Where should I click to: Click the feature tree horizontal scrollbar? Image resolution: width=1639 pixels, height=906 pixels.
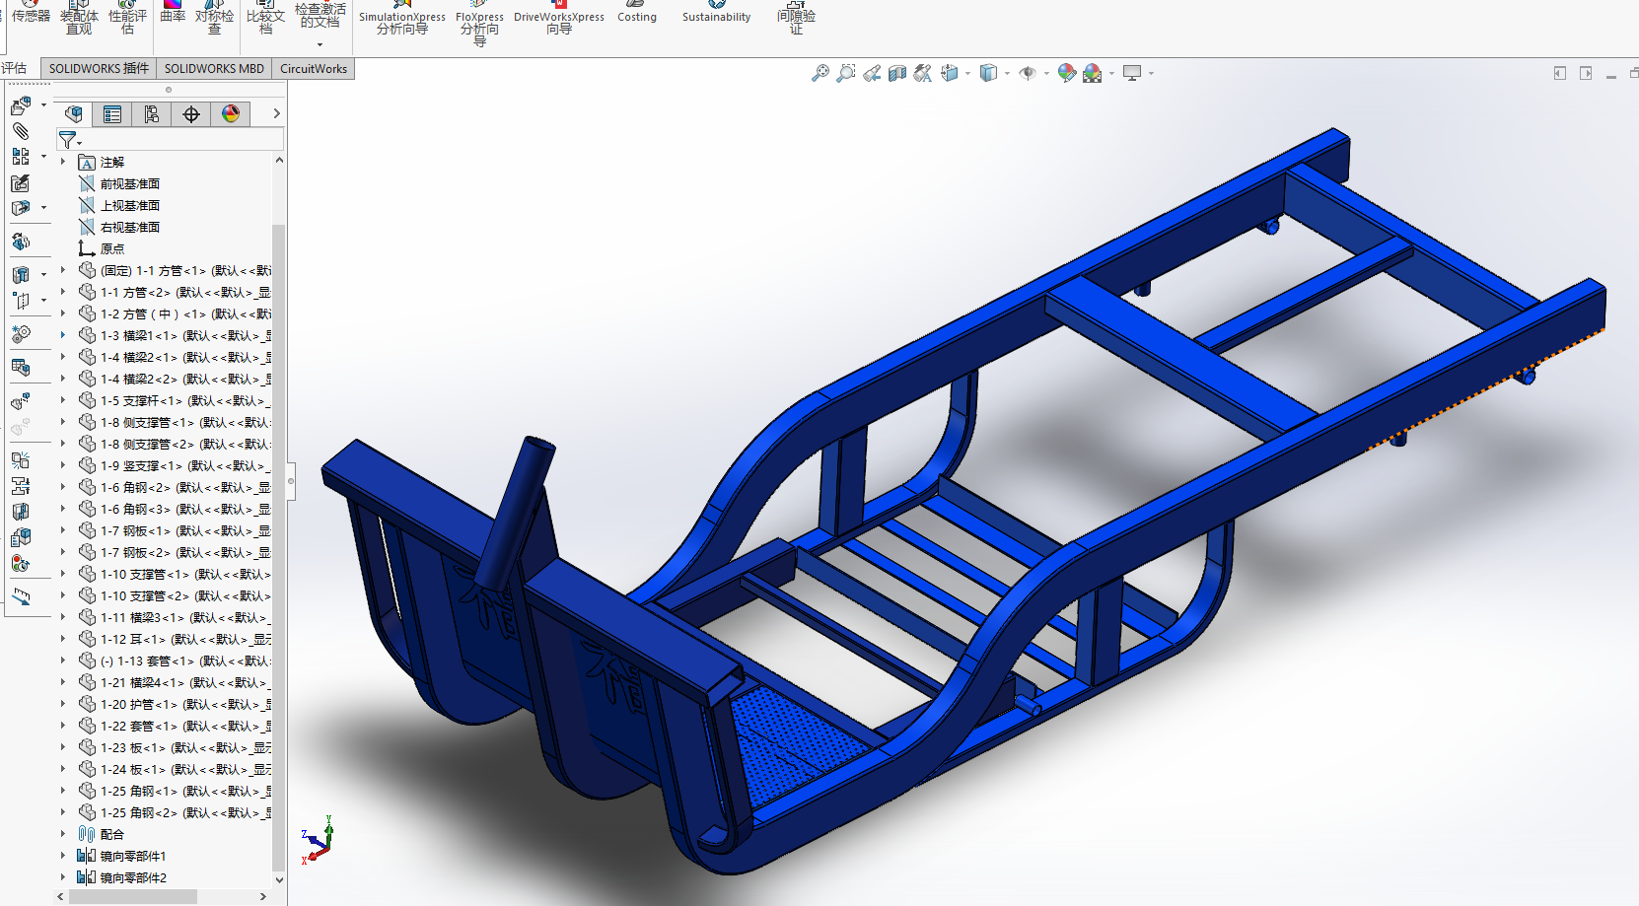pos(133,896)
